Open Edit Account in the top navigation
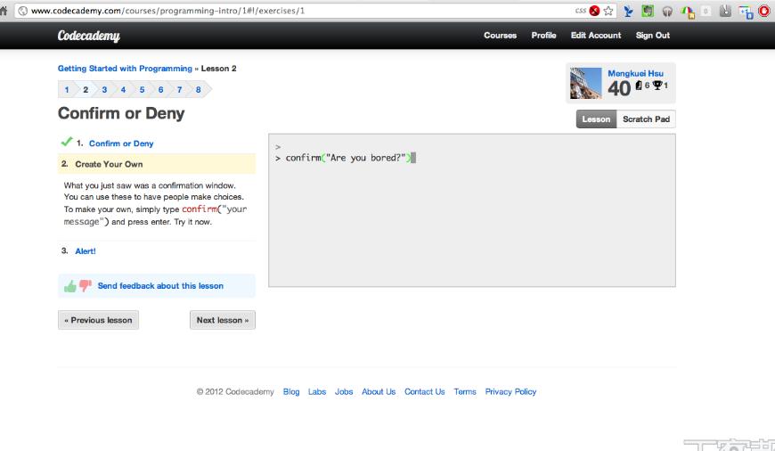The height and width of the screenshot is (451, 775). (x=596, y=35)
